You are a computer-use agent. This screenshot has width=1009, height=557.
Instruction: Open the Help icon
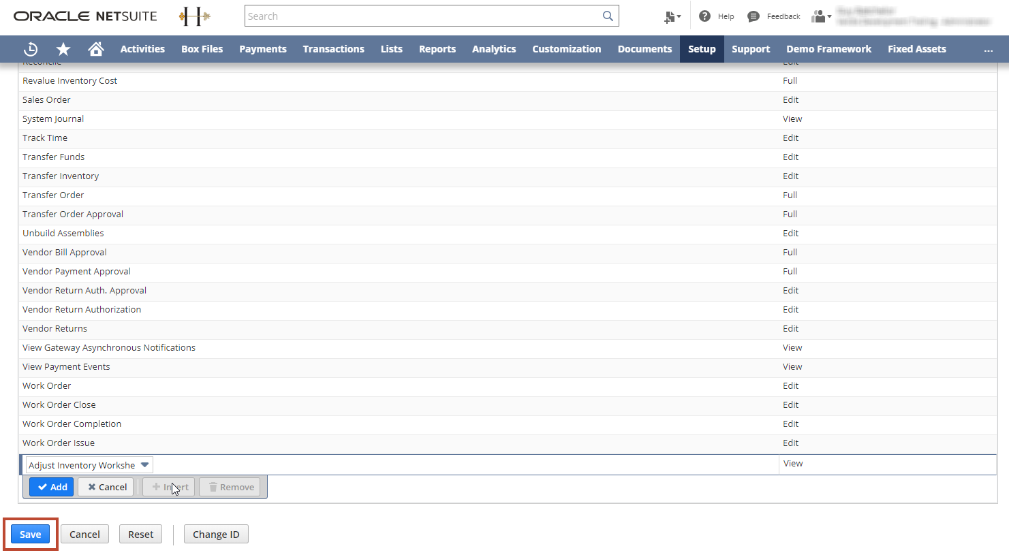pyautogui.click(x=705, y=16)
